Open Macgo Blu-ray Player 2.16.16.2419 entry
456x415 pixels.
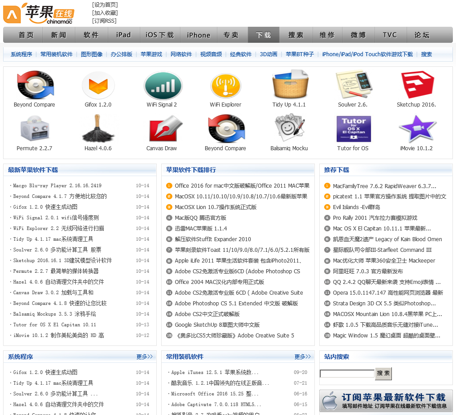57,185
